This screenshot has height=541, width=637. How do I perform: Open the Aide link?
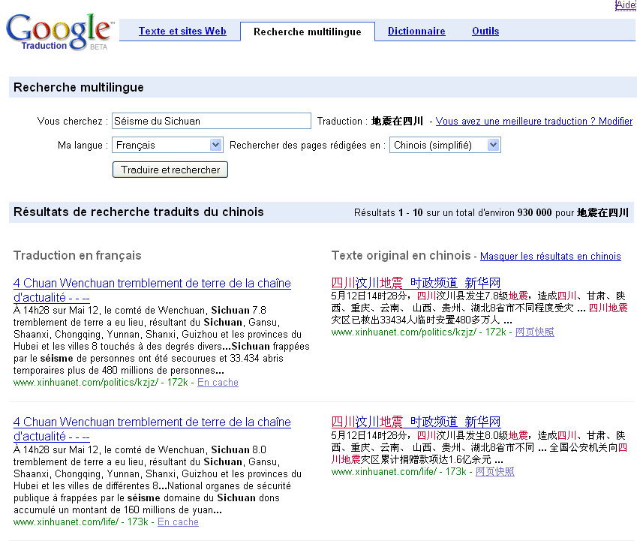tap(626, 5)
